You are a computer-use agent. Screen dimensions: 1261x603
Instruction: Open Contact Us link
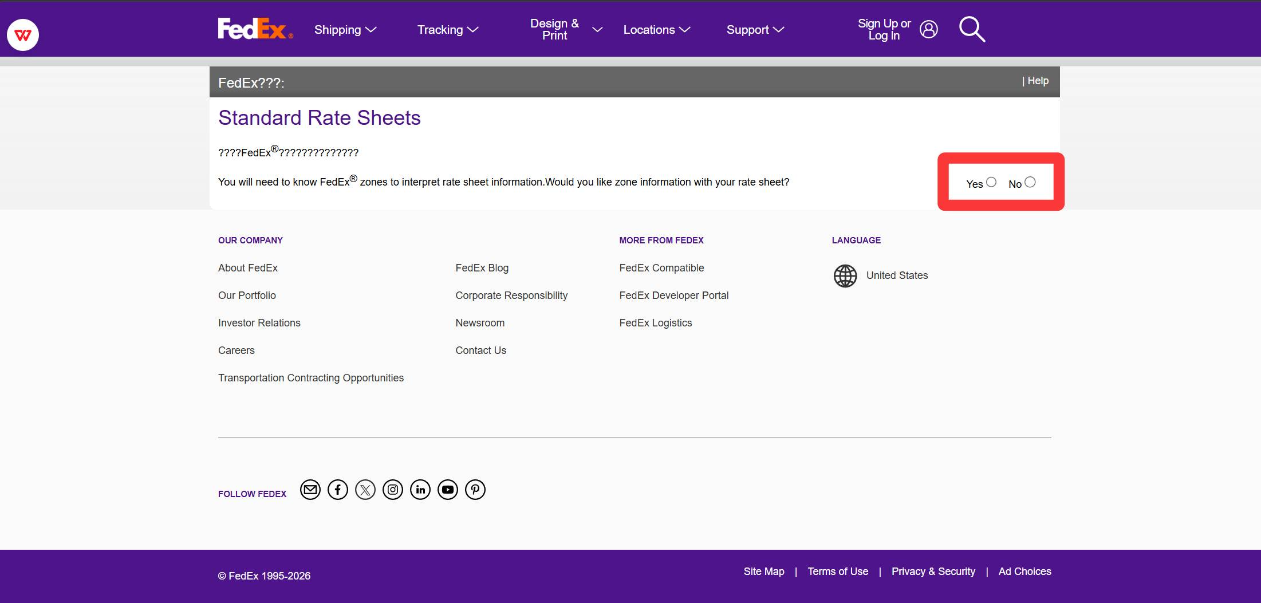[481, 350]
